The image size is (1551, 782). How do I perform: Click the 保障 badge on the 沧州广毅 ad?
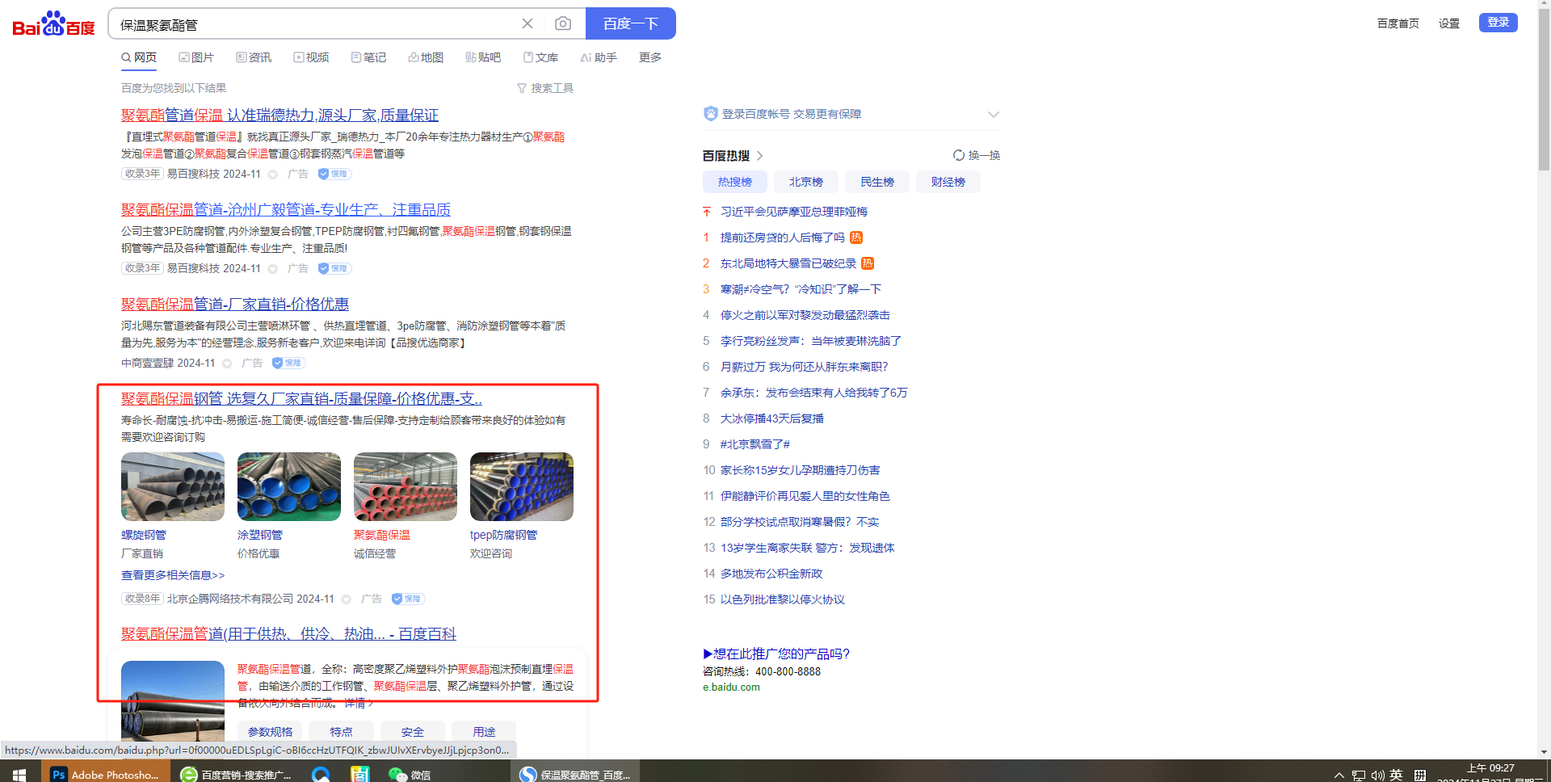pyautogui.click(x=334, y=268)
